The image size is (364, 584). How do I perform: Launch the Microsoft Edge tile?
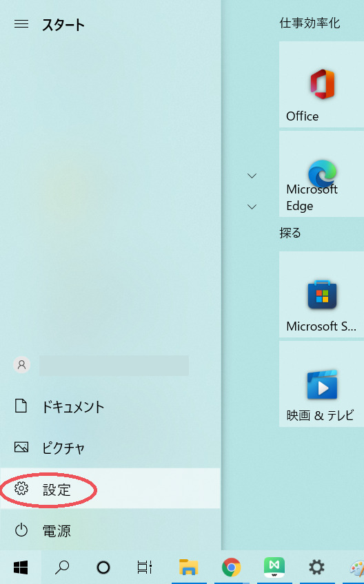(x=321, y=174)
